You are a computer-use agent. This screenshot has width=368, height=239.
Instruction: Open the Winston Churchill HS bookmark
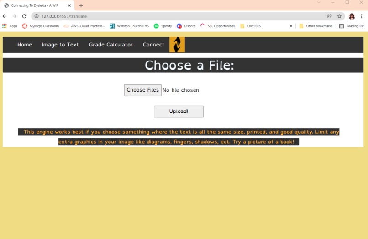tap(129, 26)
